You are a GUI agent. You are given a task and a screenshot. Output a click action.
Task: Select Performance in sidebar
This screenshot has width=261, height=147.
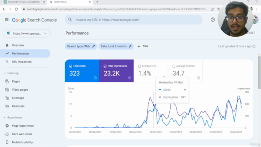click(25, 53)
